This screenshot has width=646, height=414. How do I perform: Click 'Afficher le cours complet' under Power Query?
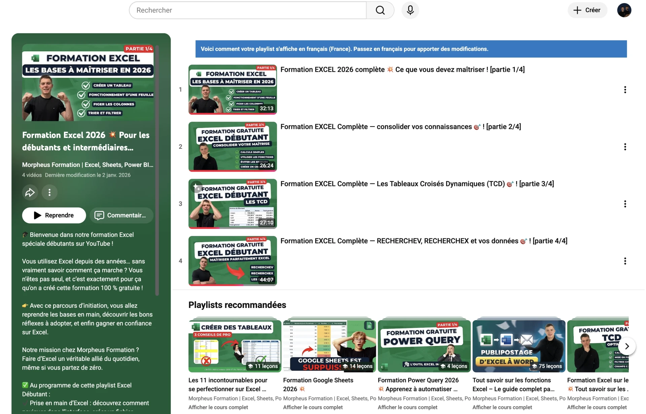(407, 407)
